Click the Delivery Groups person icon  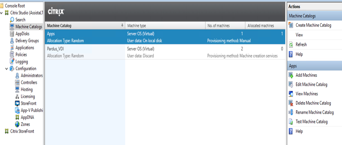pos(12,41)
